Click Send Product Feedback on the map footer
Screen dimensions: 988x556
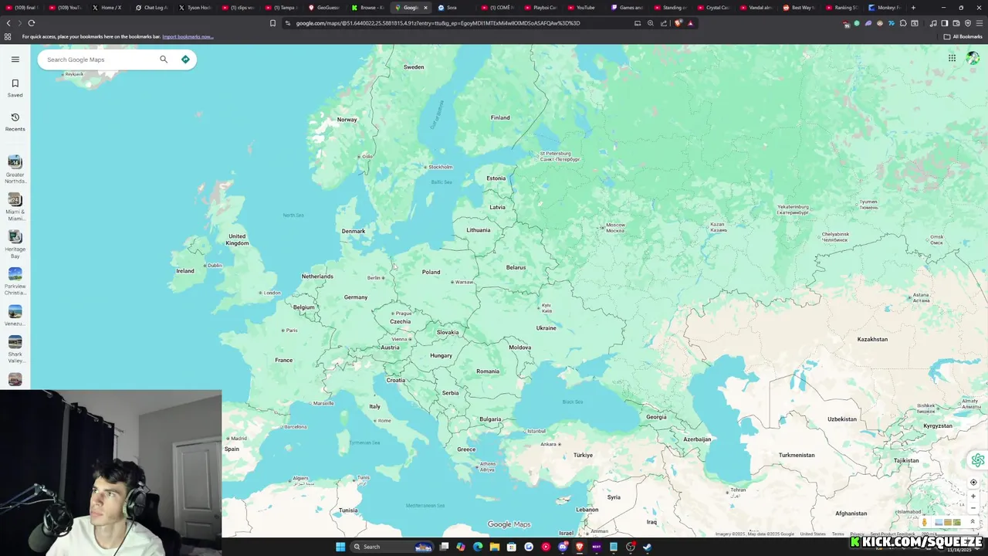click(x=893, y=534)
